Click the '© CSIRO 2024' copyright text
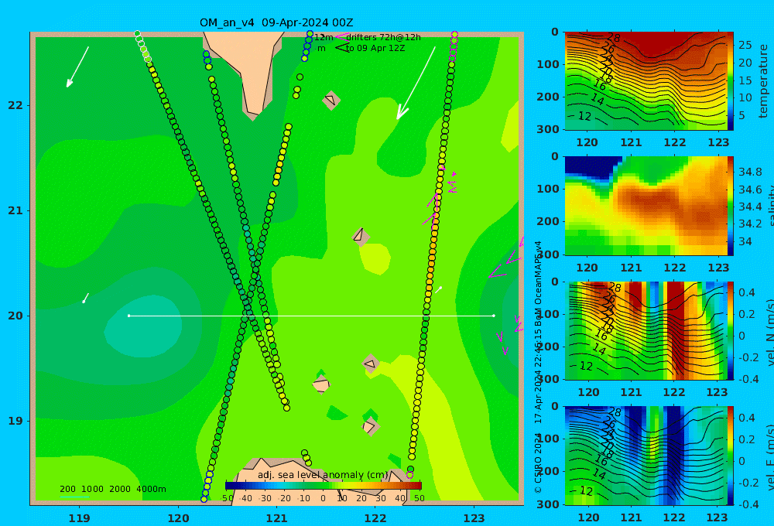This screenshot has width=774, height=526. click(x=539, y=463)
